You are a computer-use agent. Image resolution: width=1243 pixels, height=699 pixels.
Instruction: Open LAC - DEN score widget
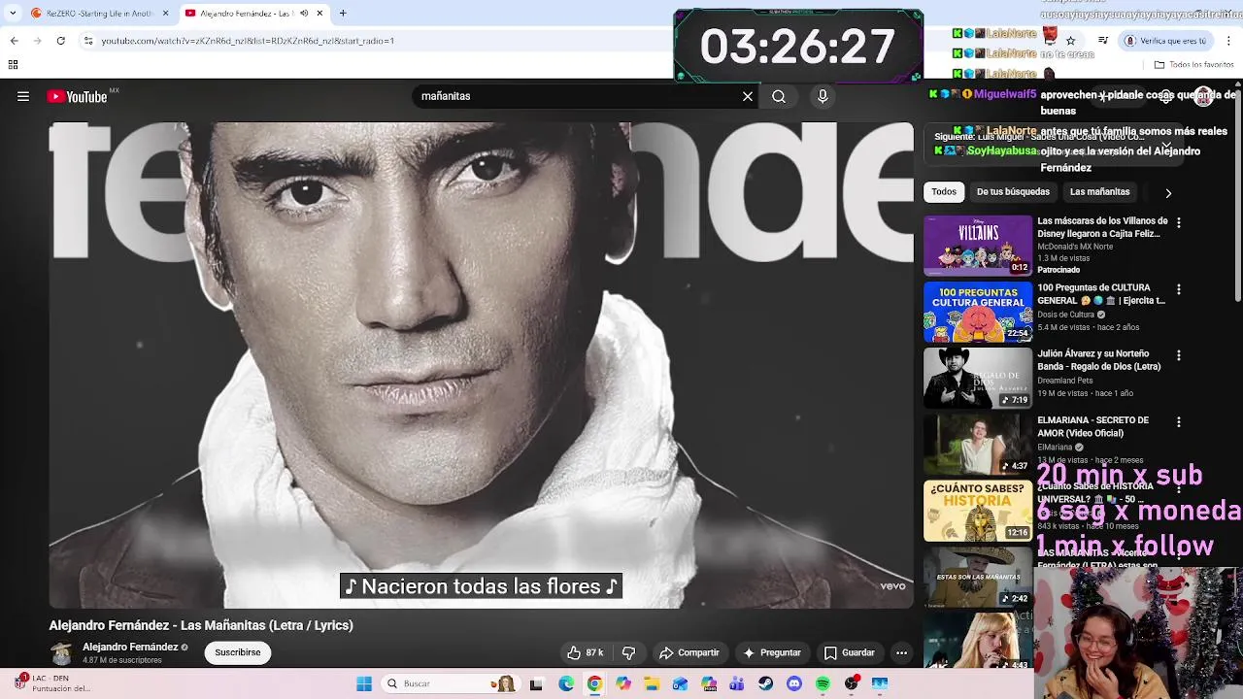[x=53, y=683]
